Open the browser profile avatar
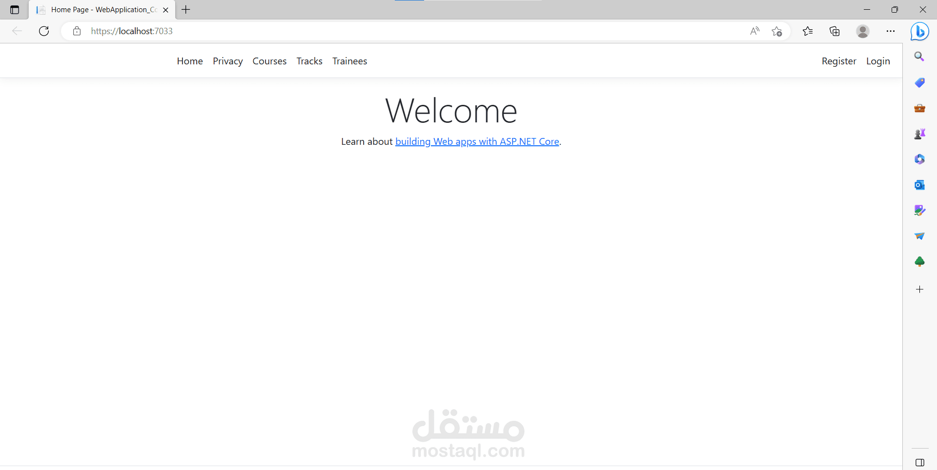 point(863,31)
